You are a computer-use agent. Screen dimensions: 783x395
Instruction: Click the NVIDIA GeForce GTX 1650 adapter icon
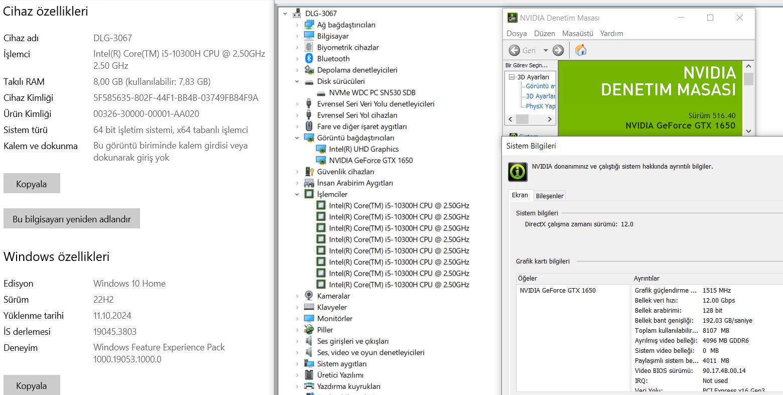tap(321, 160)
